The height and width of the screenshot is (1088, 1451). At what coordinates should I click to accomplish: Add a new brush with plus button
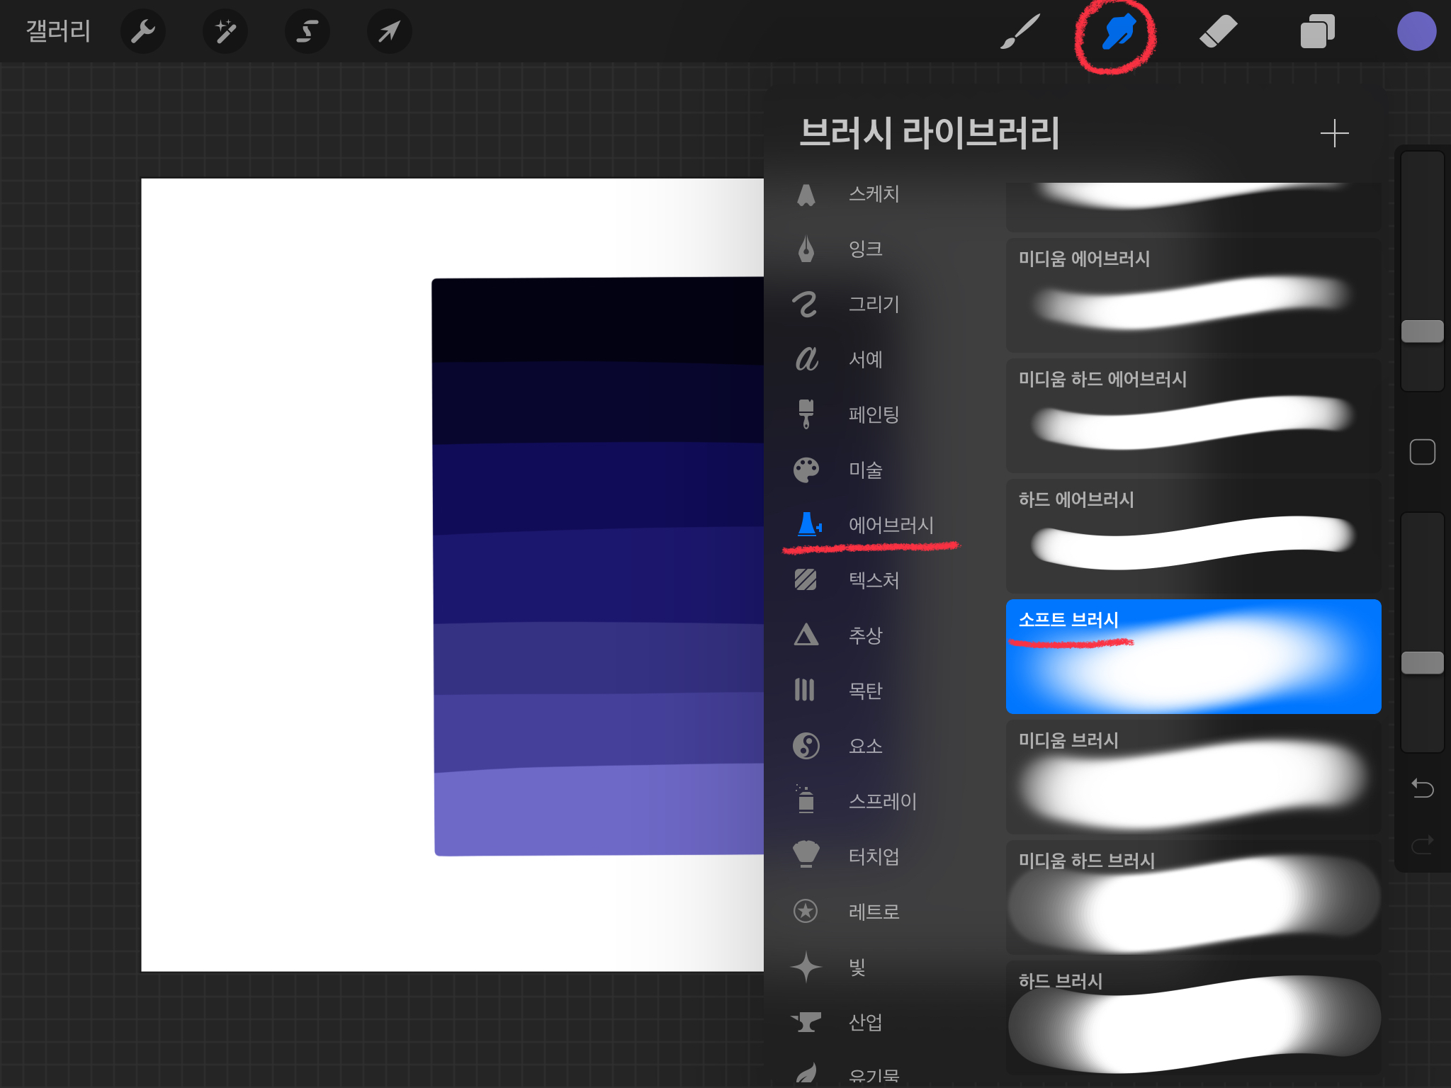click(x=1334, y=133)
